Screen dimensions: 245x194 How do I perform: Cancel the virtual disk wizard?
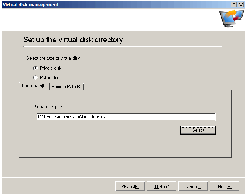click(x=193, y=186)
